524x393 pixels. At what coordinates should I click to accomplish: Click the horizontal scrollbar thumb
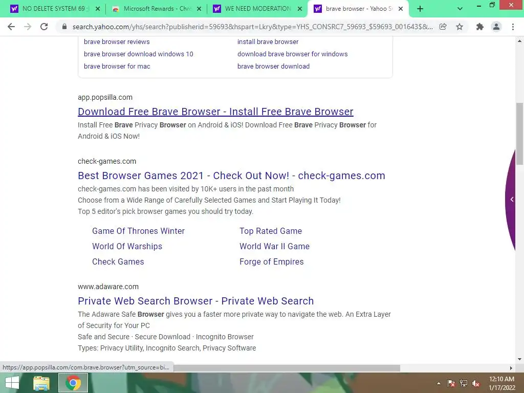[287, 368]
